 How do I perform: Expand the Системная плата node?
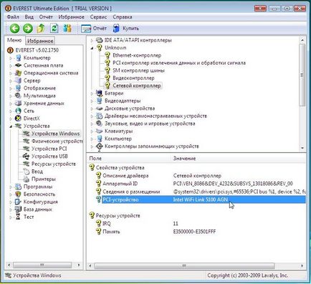[11, 65]
